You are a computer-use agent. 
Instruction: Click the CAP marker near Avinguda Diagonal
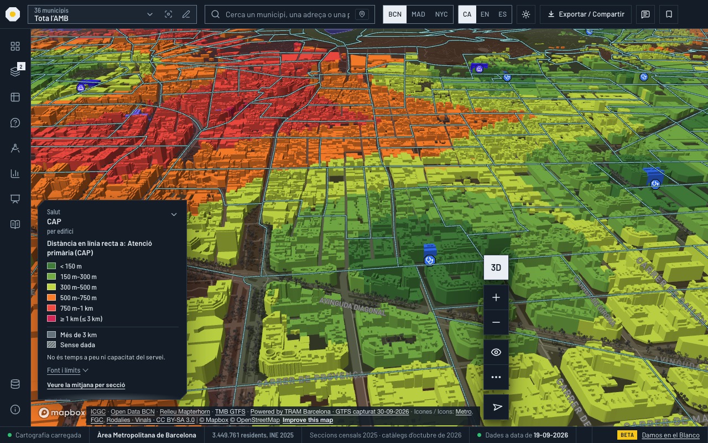430,260
